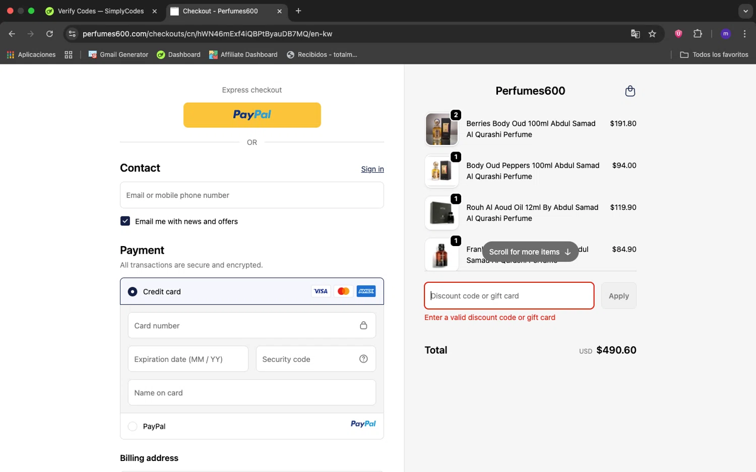Click the Perfumes600 store title
Viewport: 756px width, 472px height.
[530, 91]
